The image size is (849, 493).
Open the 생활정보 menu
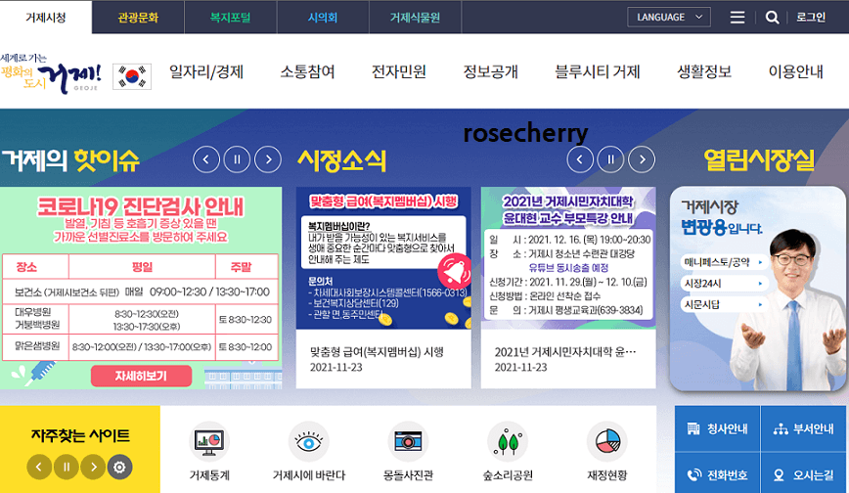pyautogui.click(x=704, y=71)
